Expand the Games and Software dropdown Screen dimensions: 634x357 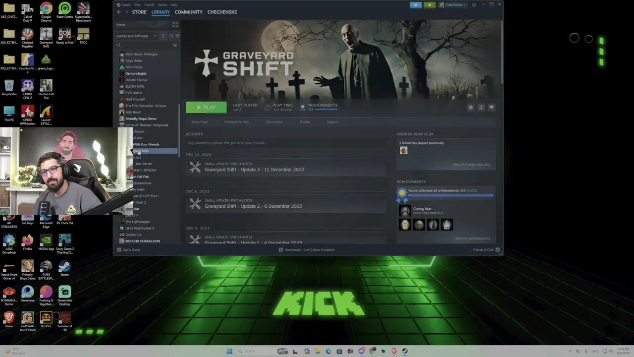tap(136, 36)
